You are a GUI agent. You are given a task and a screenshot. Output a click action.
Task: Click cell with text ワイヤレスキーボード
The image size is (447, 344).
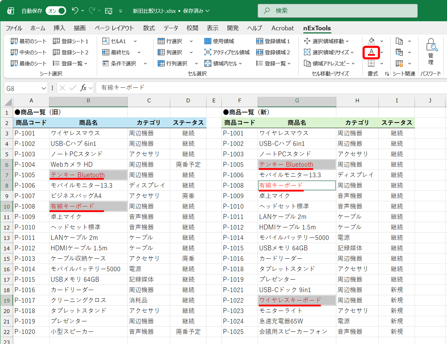pyautogui.click(x=297, y=300)
